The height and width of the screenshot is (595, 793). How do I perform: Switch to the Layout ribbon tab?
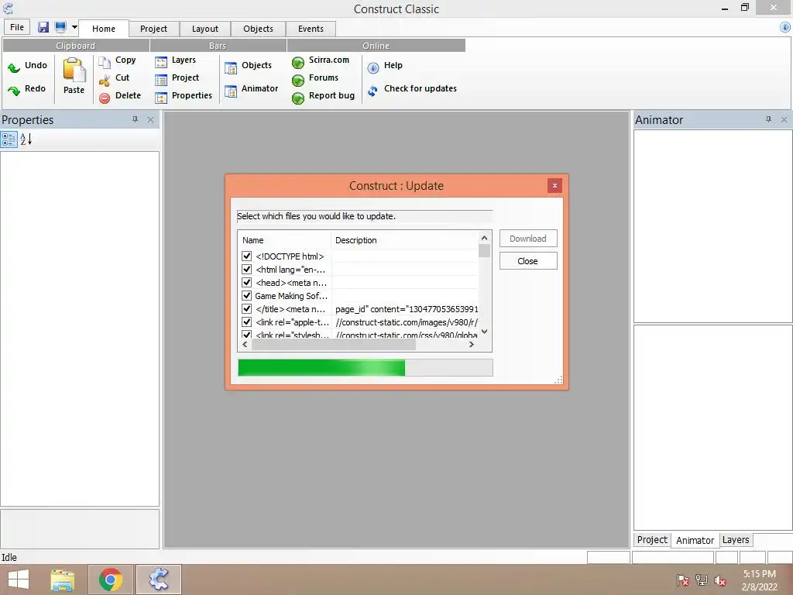pyautogui.click(x=204, y=29)
